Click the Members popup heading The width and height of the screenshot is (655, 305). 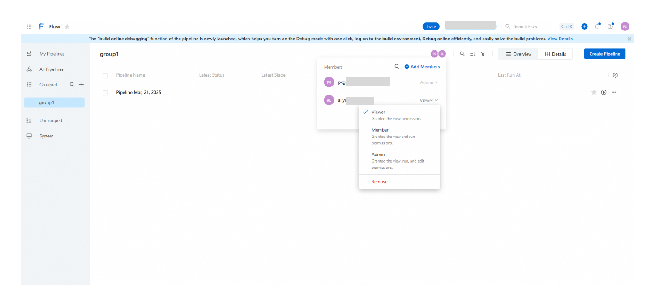(333, 67)
